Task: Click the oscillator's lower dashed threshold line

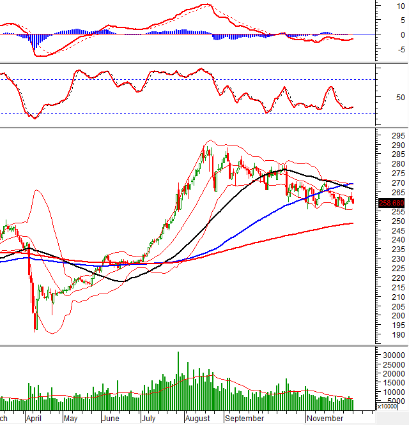Action: coord(192,113)
